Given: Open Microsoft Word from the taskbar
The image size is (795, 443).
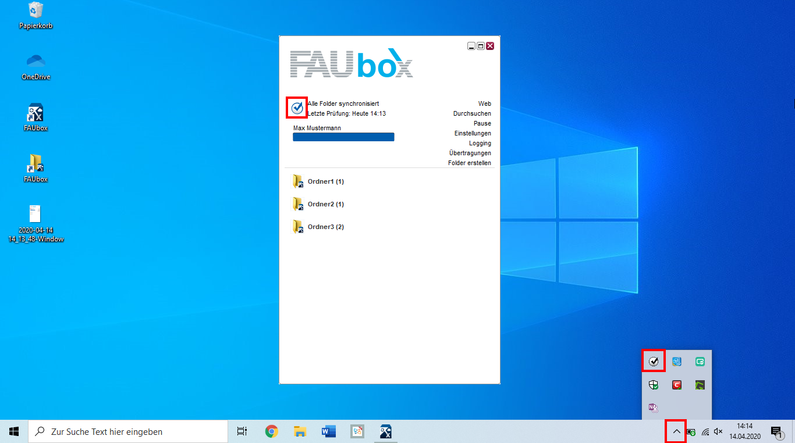Looking at the screenshot, I should 328,431.
